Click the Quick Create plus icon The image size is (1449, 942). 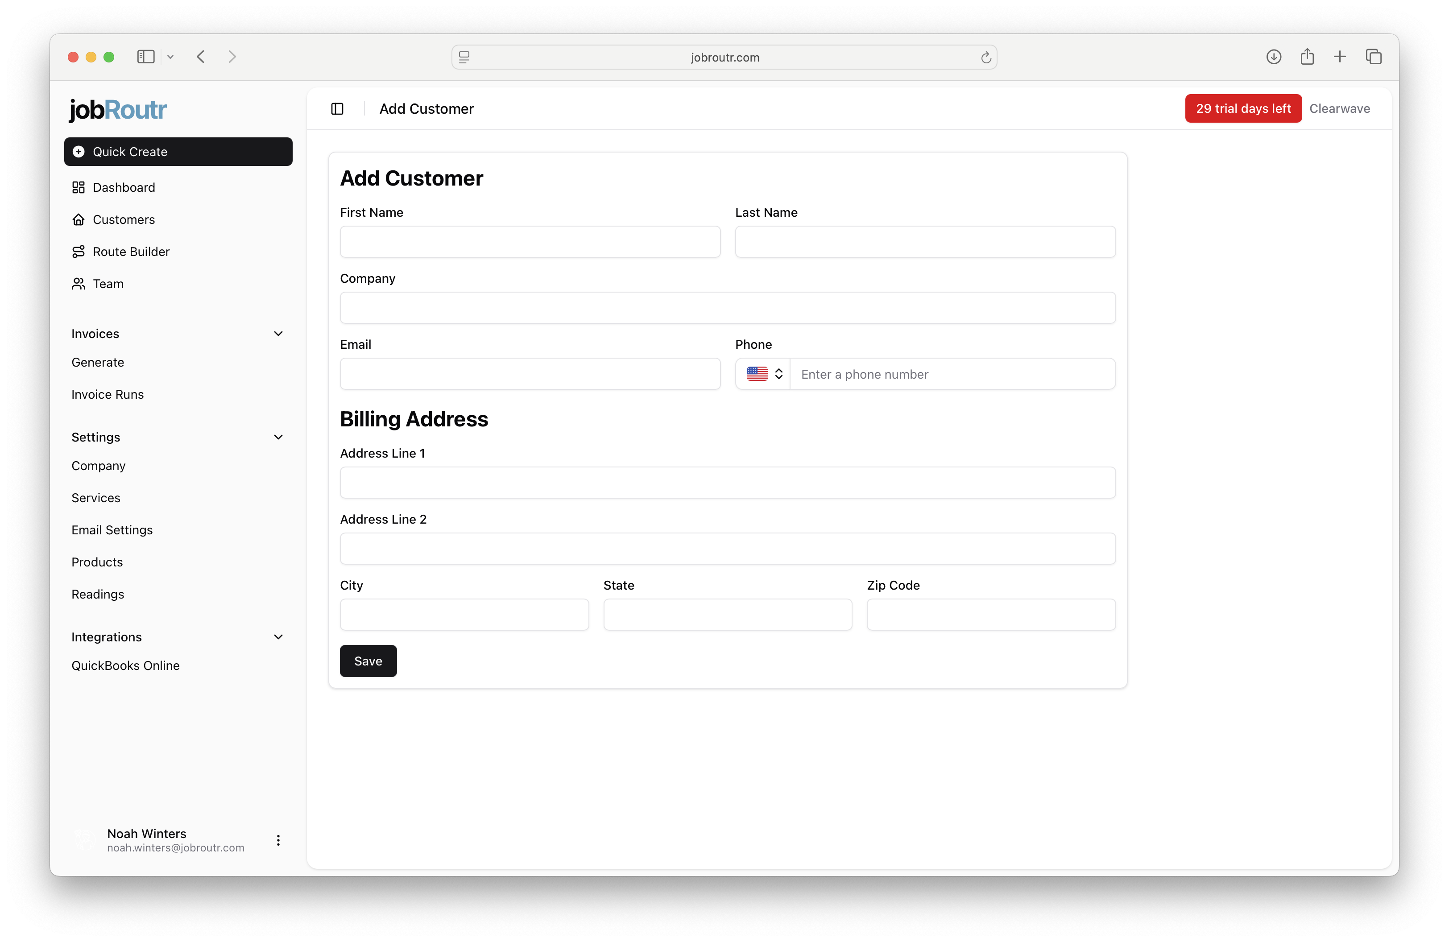click(79, 152)
